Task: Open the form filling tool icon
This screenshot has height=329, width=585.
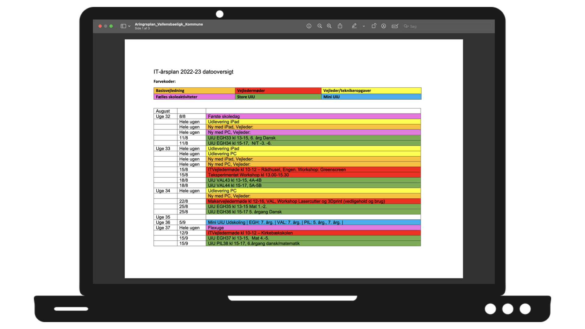Action: [x=395, y=26]
